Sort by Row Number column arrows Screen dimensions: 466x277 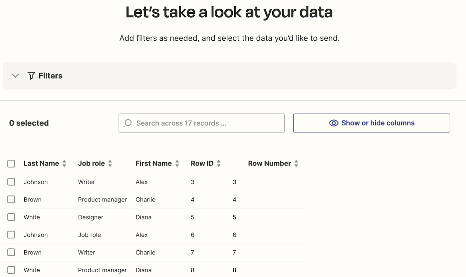tap(296, 163)
